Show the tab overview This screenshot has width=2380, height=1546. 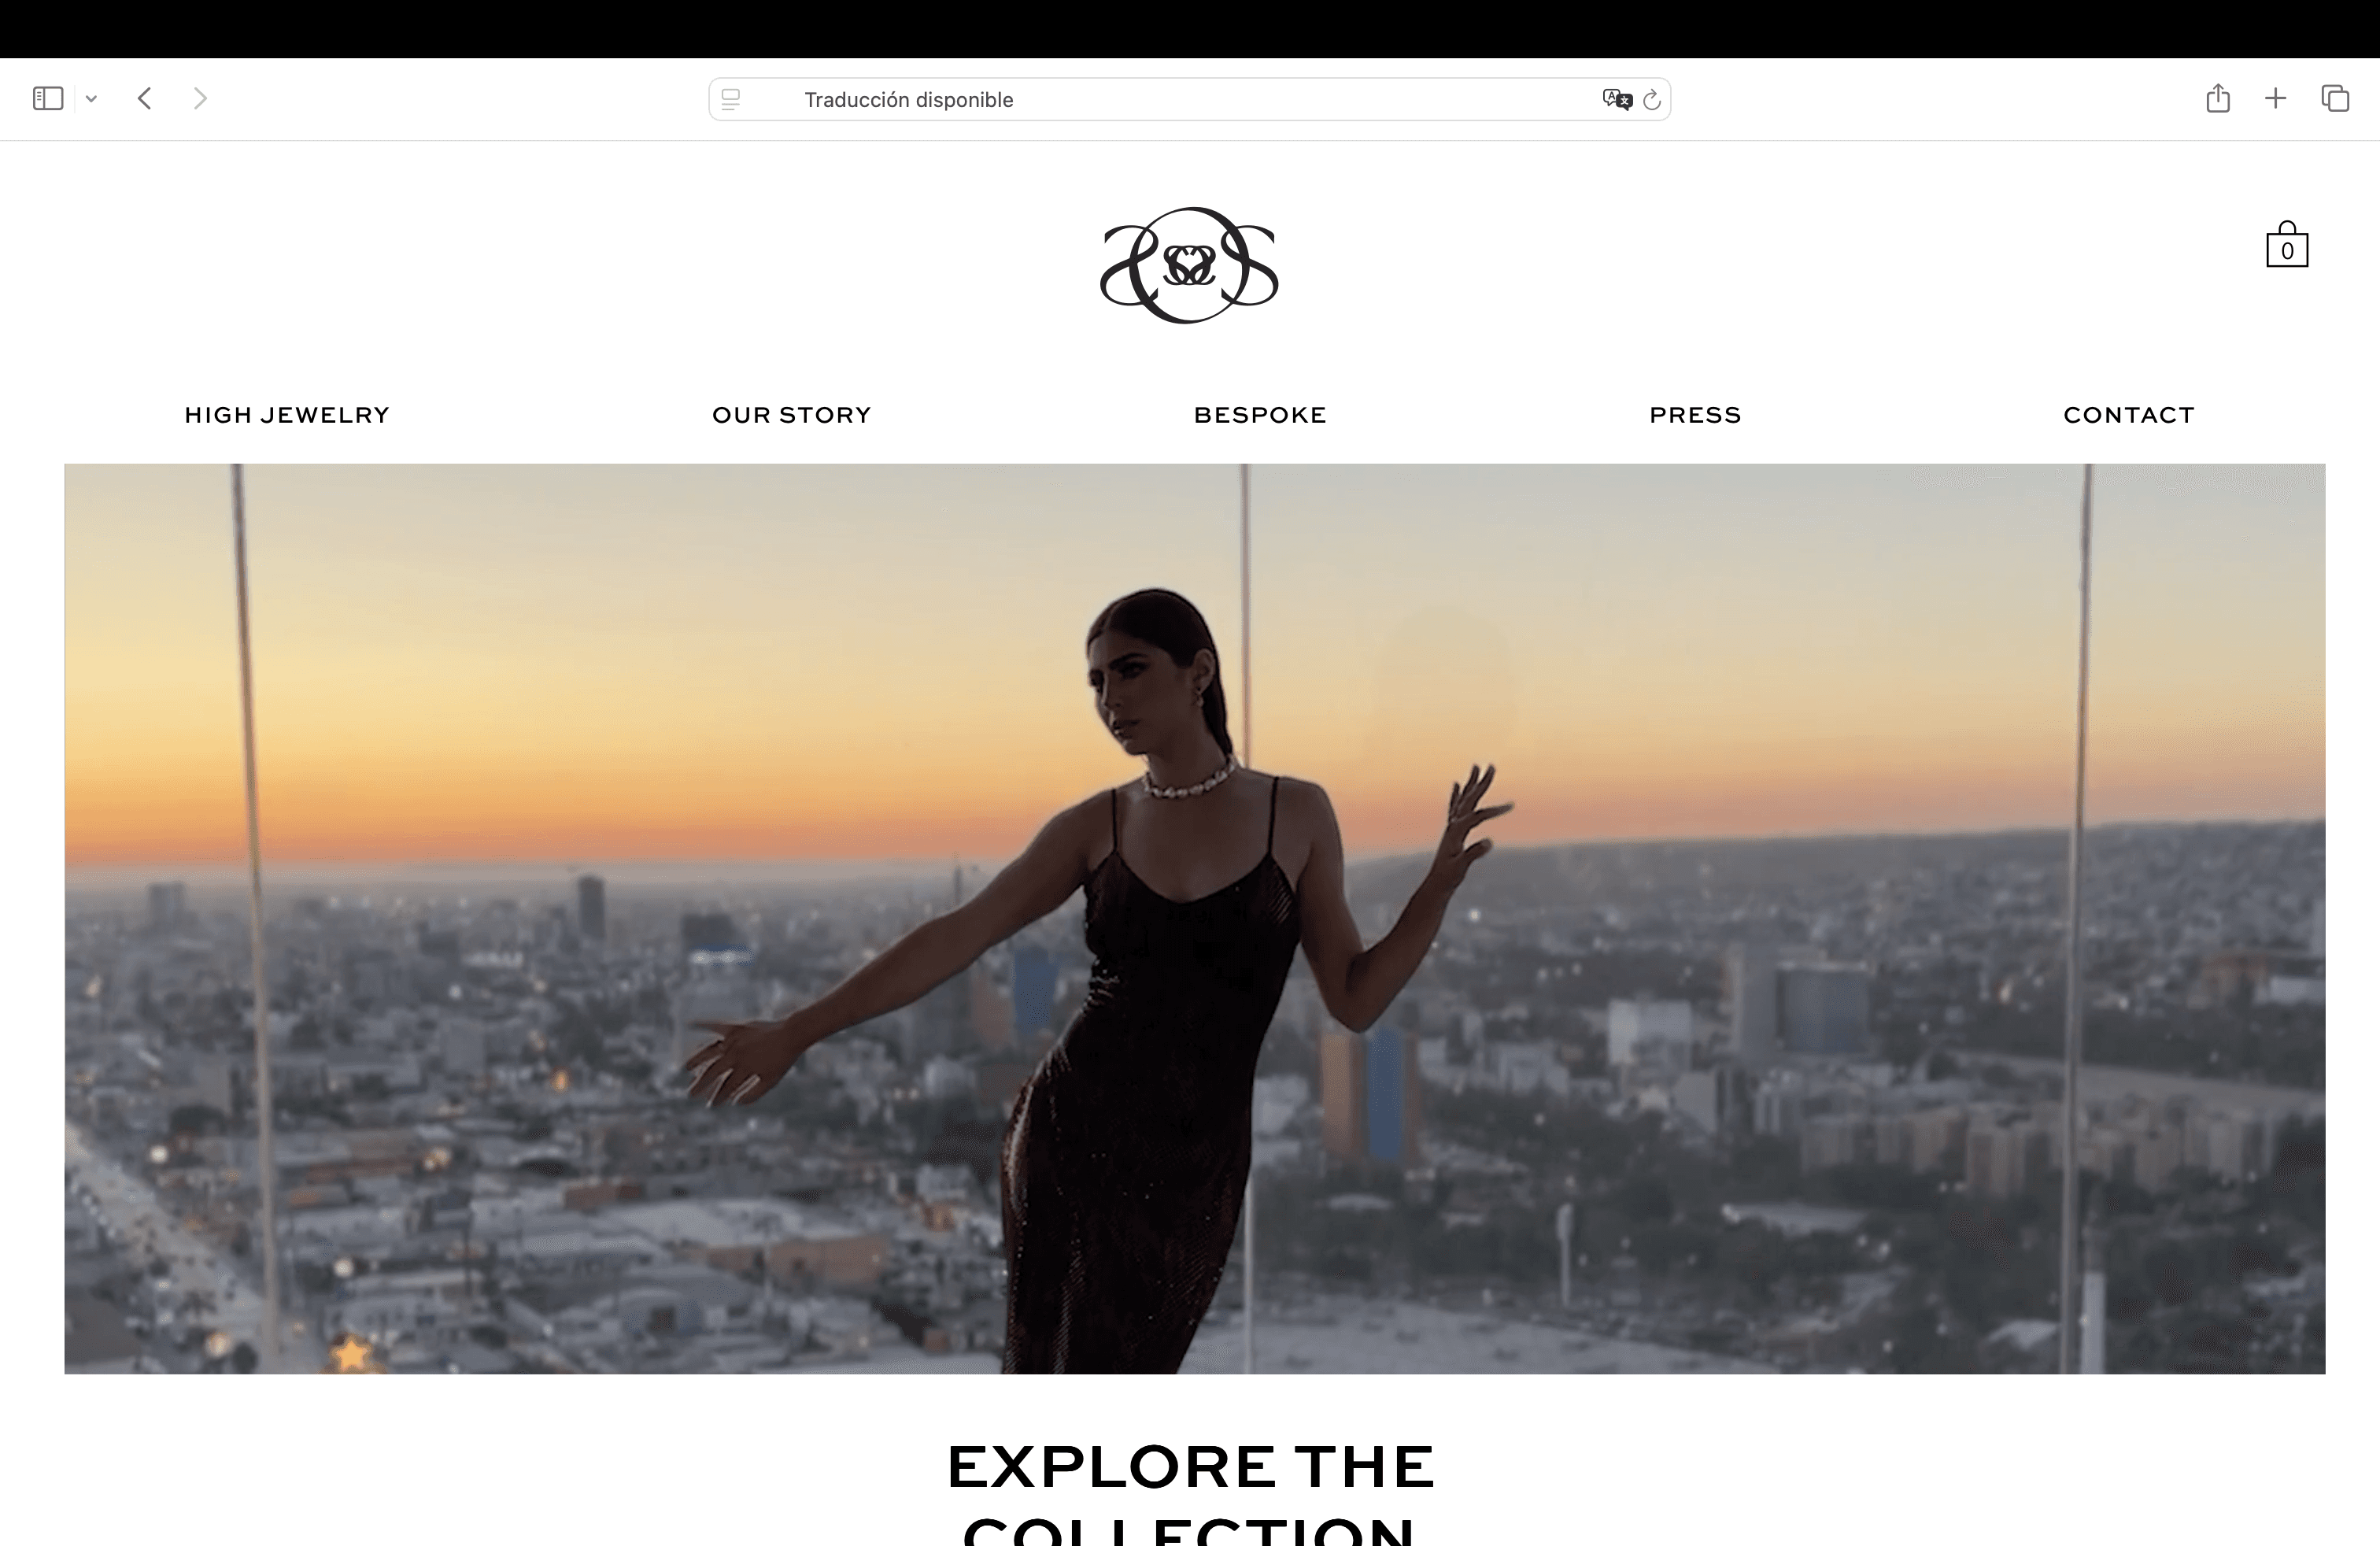[2335, 98]
